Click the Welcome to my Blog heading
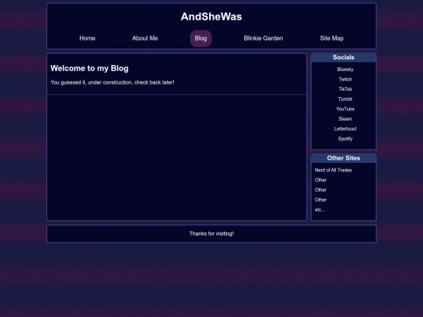This screenshot has height=317, width=423. pos(89,68)
